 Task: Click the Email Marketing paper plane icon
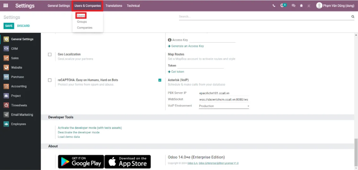6,115
